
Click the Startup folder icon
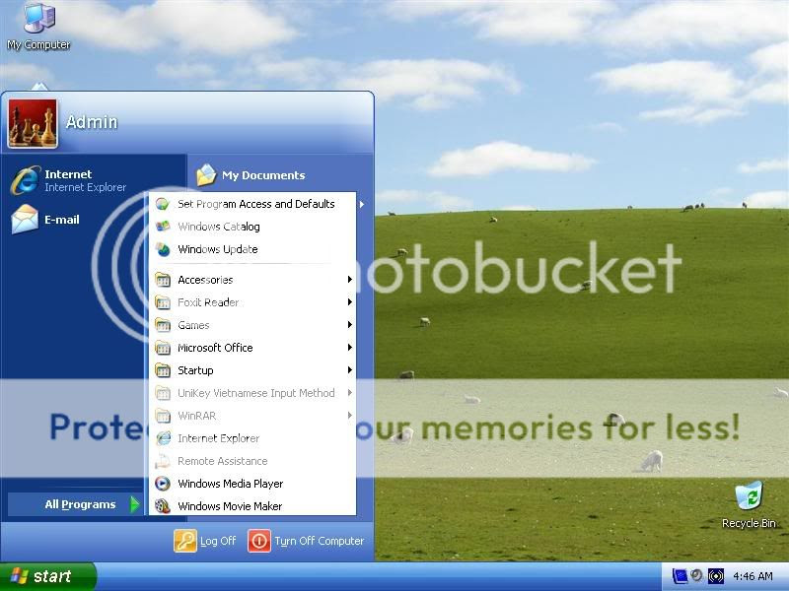163,370
